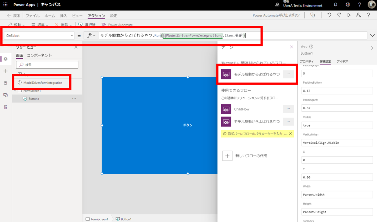Open the ビュー menu
This screenshot has width=377, height=222.
77,15
